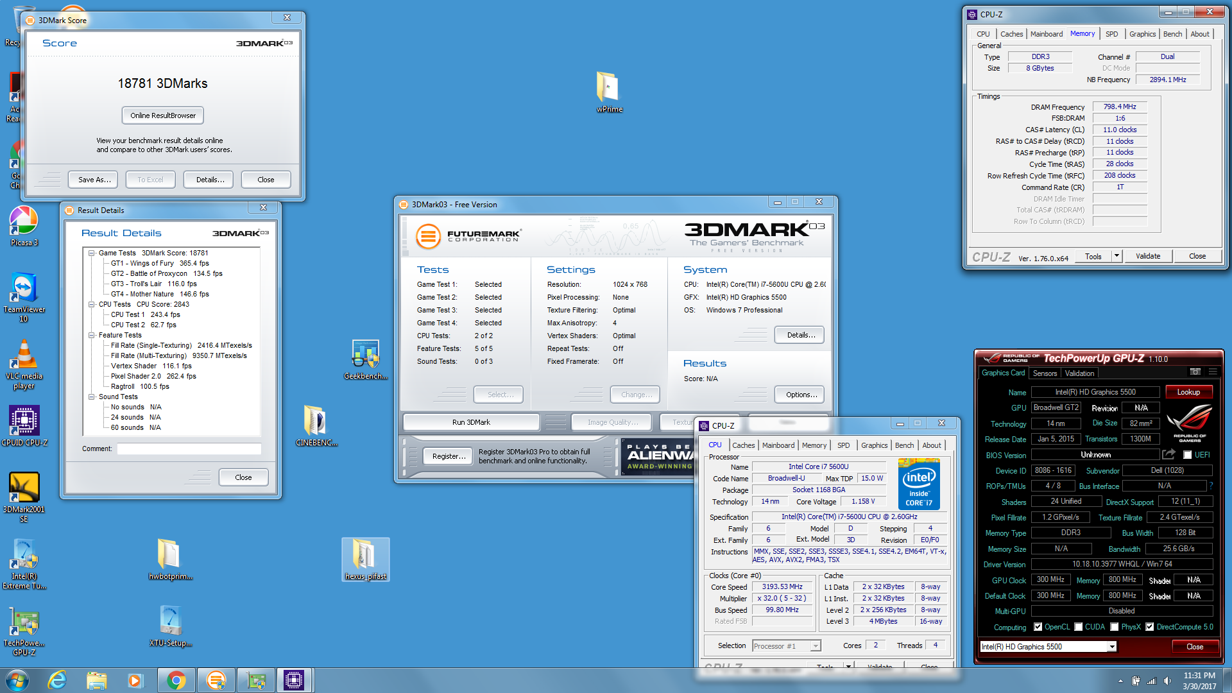
Task: Click the clock and date in taskbar
Action: [x=1199, y=681]
